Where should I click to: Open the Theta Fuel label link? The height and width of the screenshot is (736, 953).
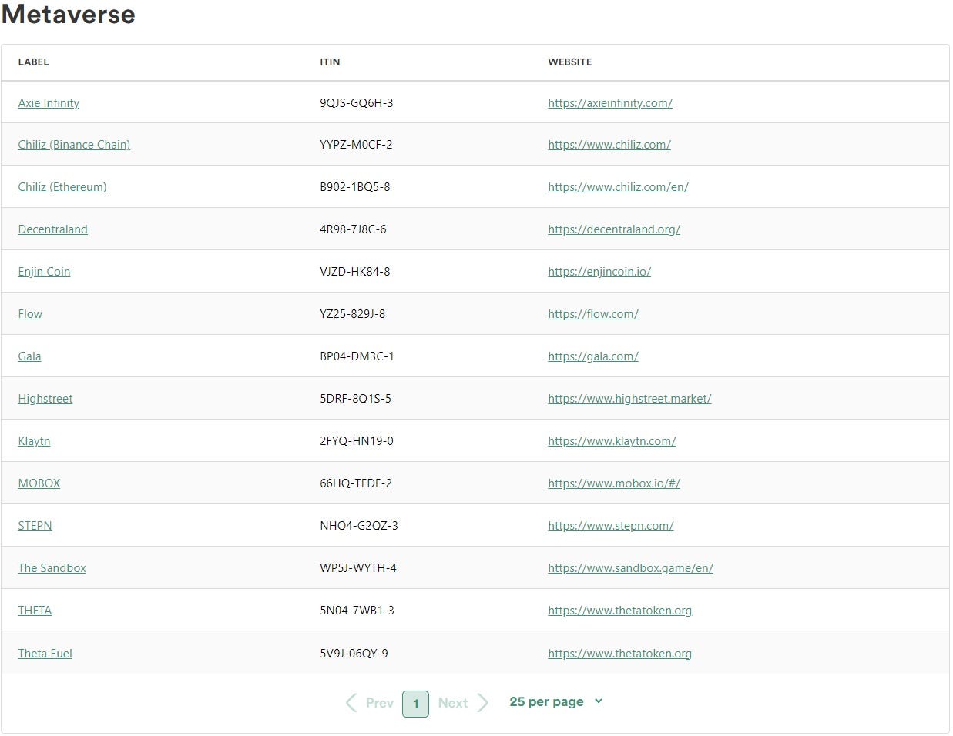45,654
